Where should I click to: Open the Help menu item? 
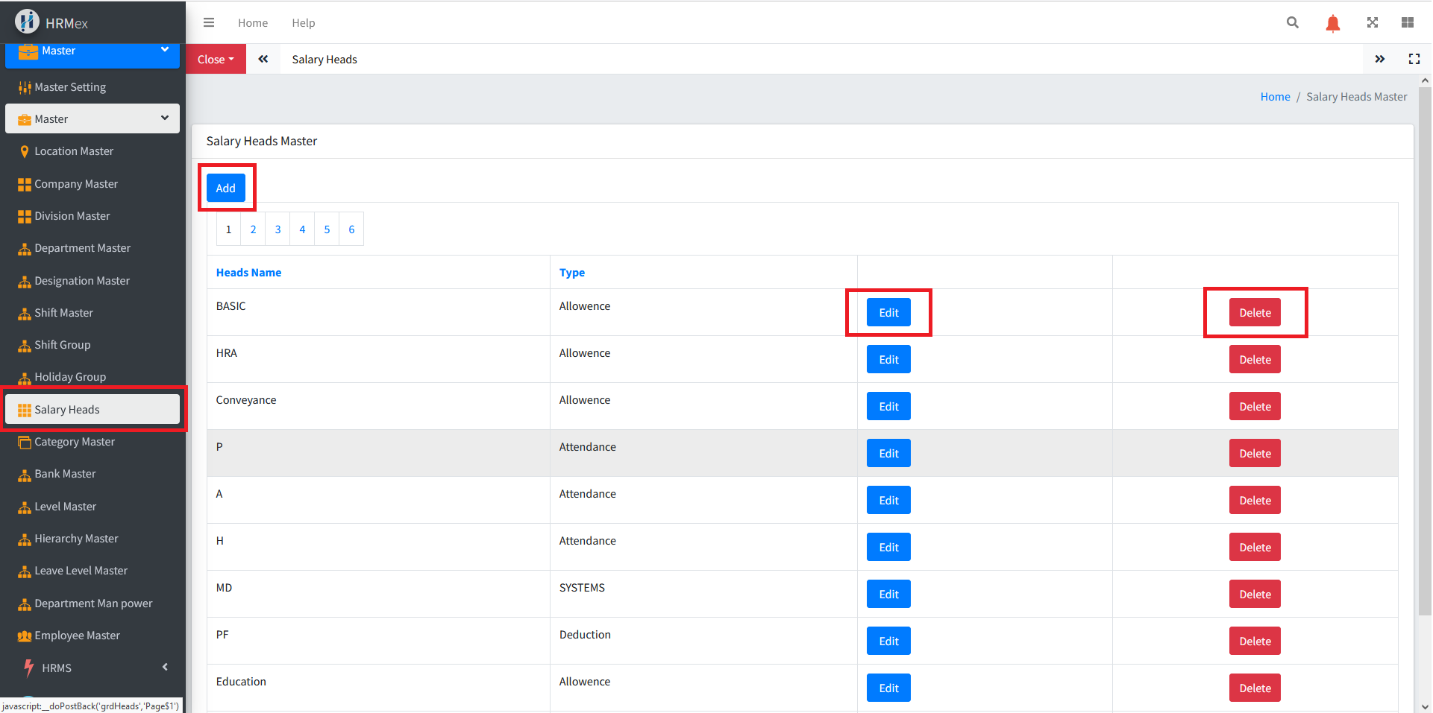click(303, 23)
